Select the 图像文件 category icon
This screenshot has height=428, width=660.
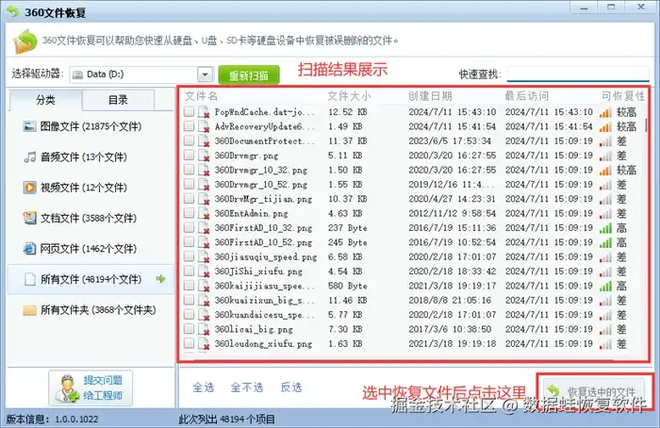point(29,126)
